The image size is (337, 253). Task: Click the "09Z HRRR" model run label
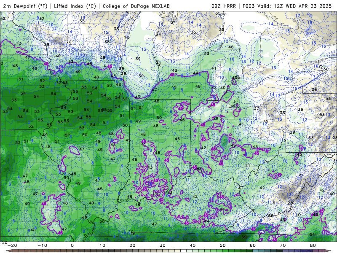[x=224, y=6]
